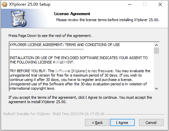
Task: Go to previous page with Back button
Action: (97, 123)
